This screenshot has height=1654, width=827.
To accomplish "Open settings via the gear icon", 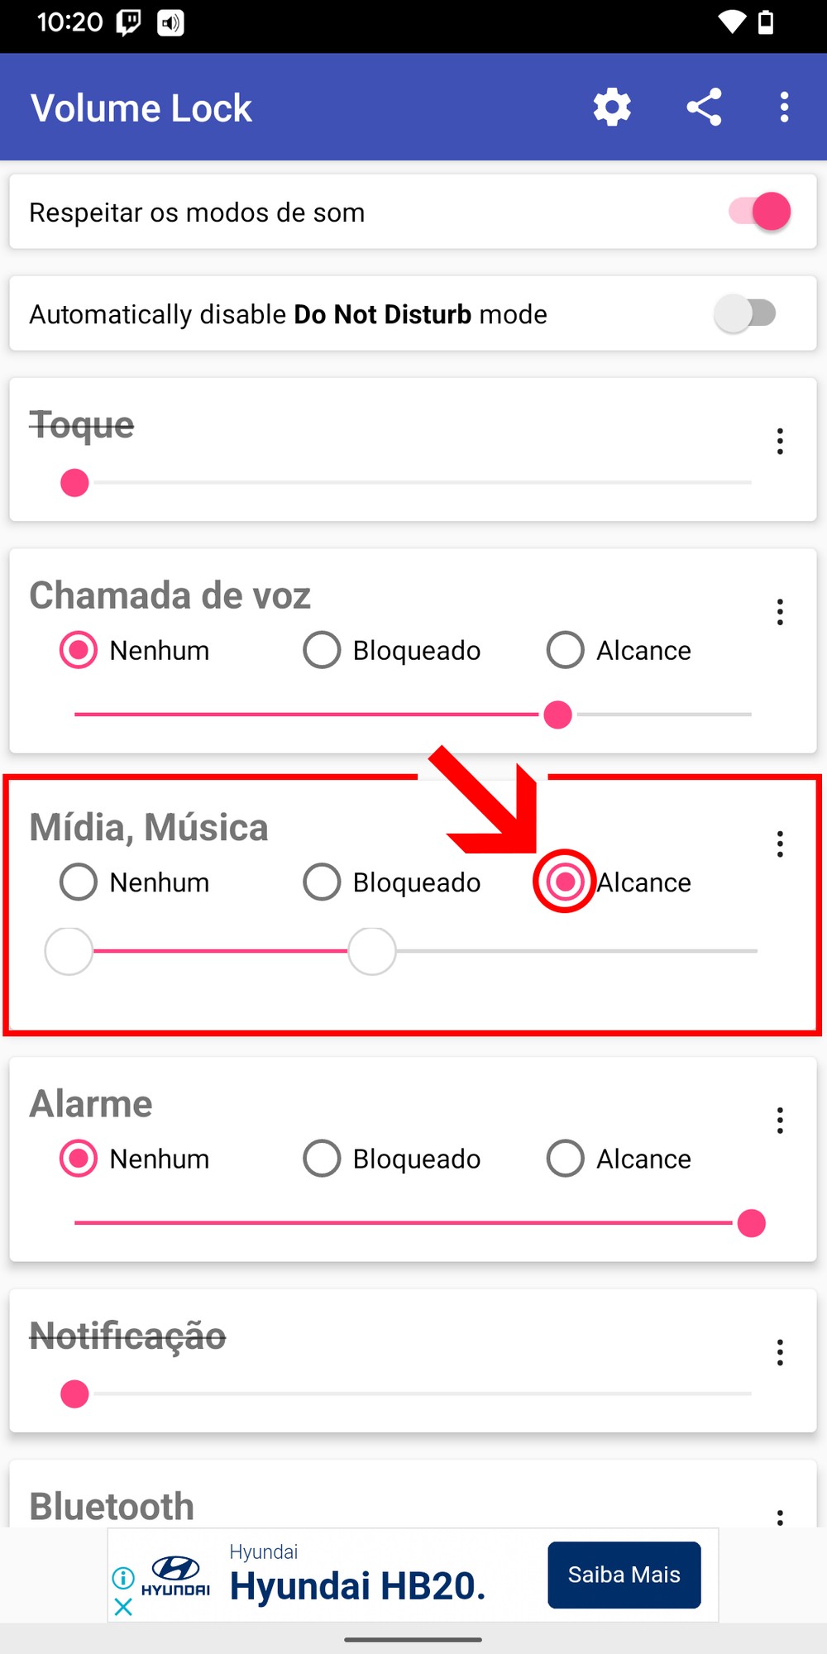I will coord(612,108).
